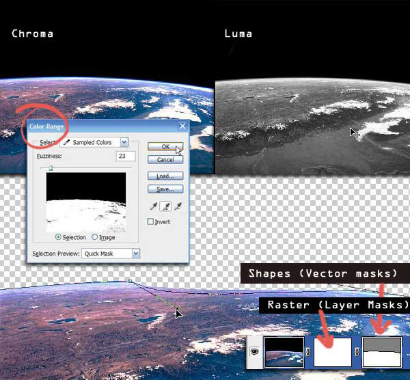Click link icon between layer and raster mask
Viewport: 410px width, 380px height.
309,352
